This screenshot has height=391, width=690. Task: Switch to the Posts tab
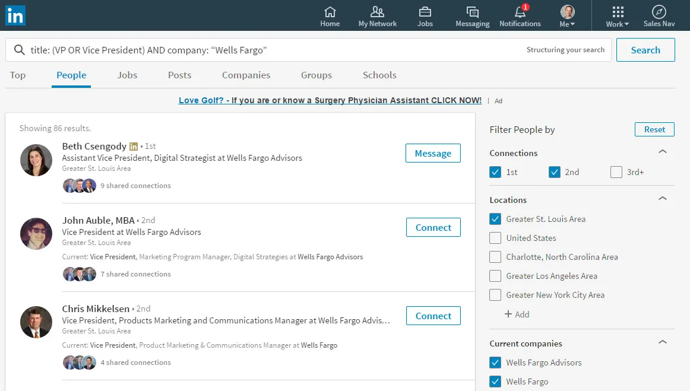(179, 75)
